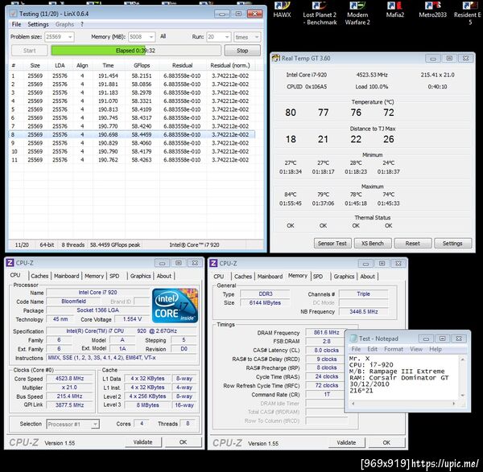Open Notepad's Format menu
483x472 pixels.
(394, 349)
